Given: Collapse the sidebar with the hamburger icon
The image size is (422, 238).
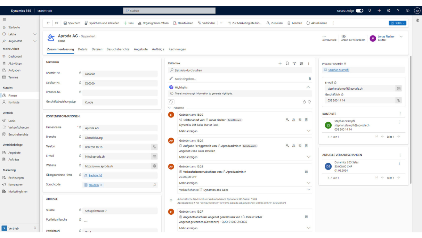Looking at the screenshot, I should coord(4,19).
